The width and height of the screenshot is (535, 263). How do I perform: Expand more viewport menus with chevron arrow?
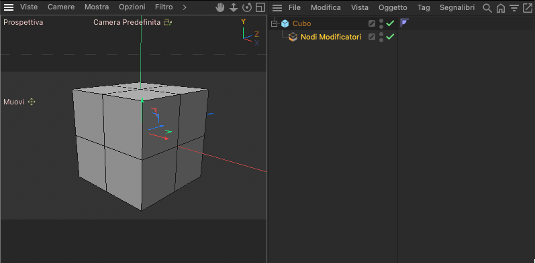click(x=185, y=7)
